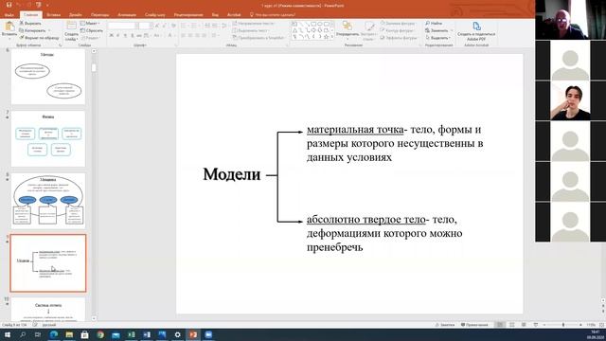Switch to the Home (Главная) tab
The height and width of the screenshot is (341, 606).
[x=30, y=15]
